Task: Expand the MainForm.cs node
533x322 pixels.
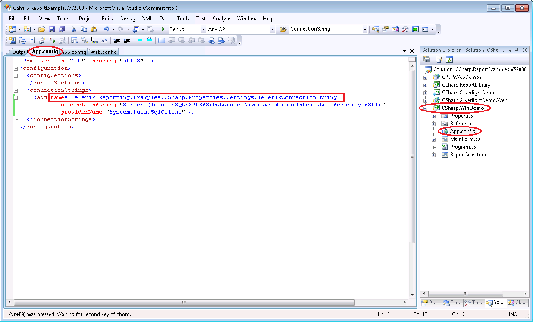Action: click(x=433, y=139)
